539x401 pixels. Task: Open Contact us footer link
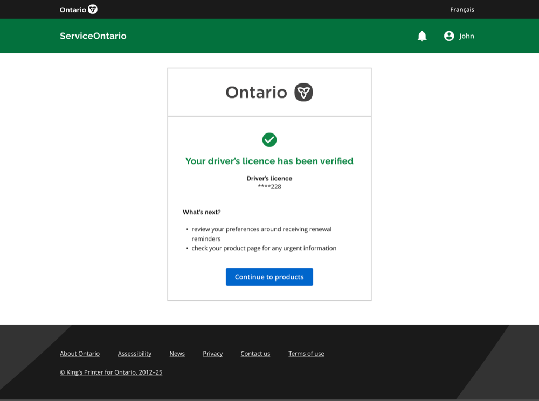point(255,354)
